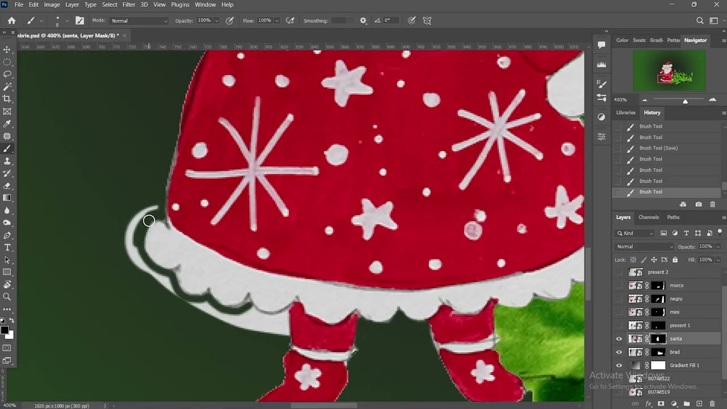Select the Eraser tool
This screenshot has width=727, height=409.
pyautogui.click(x=7, y=186)
